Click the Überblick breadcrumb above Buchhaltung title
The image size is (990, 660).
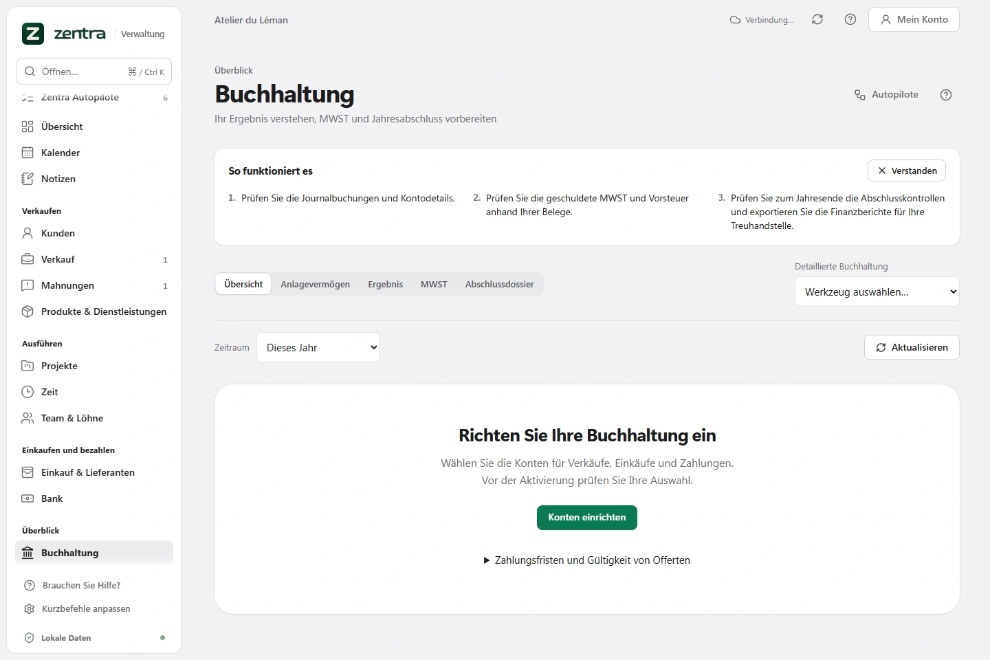[234, 70]
